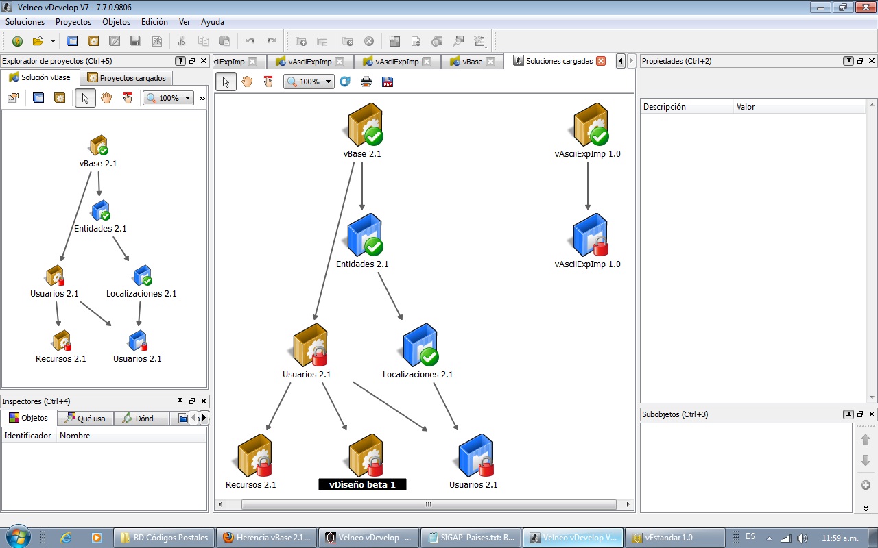Click the magnifier search icon in main toolbar
878x548 pixels.
(458, 41)
